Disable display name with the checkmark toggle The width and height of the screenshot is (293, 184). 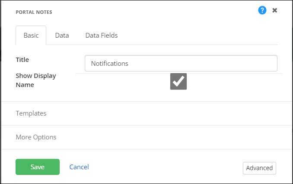pyautogui.click(x=178, y=81)
